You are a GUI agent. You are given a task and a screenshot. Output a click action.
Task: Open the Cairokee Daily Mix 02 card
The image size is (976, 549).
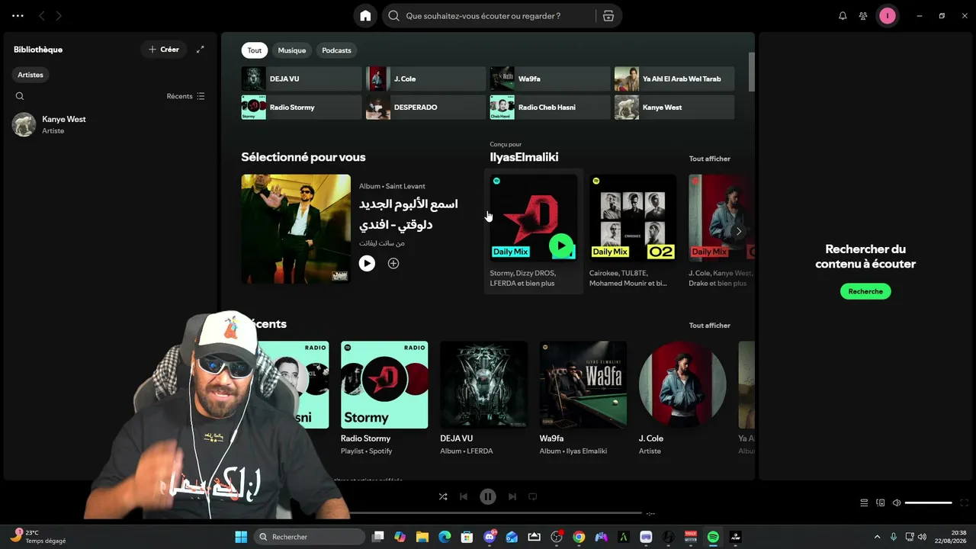[633, 231]
